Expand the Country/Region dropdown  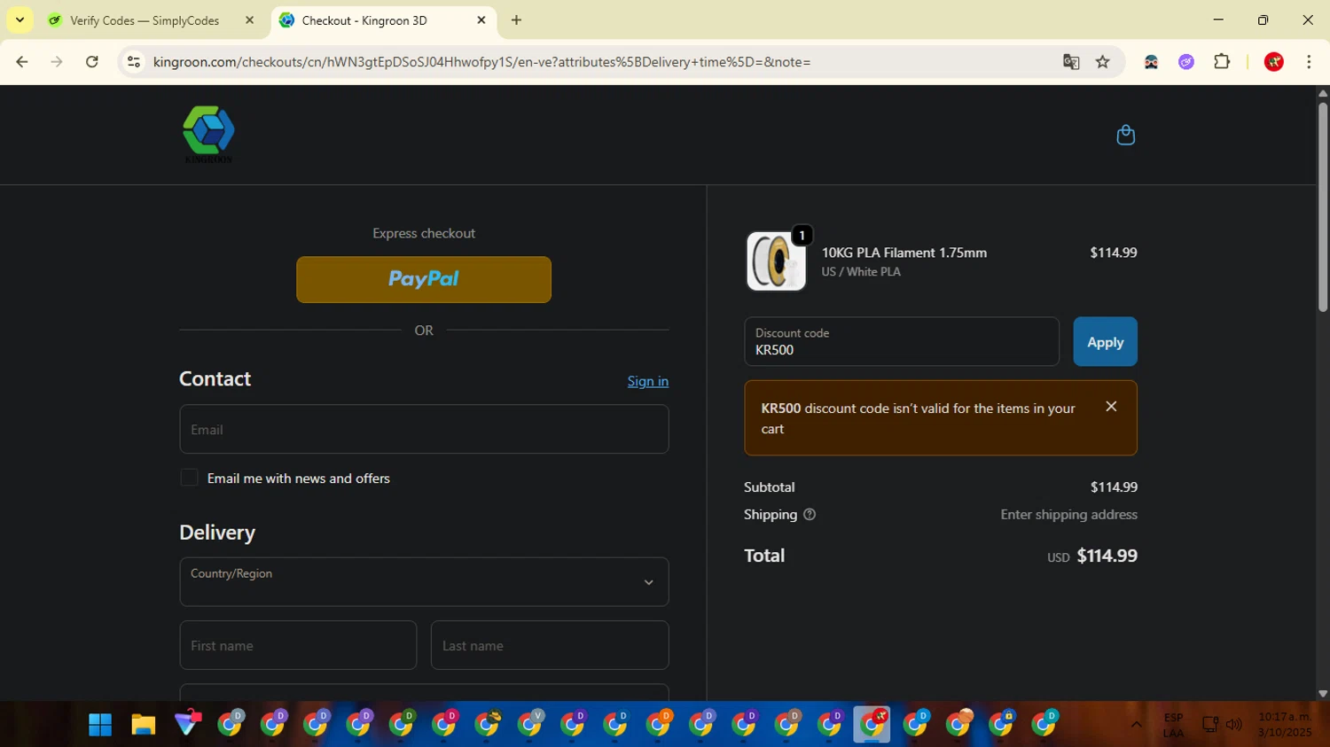click(x=424, y=582)
